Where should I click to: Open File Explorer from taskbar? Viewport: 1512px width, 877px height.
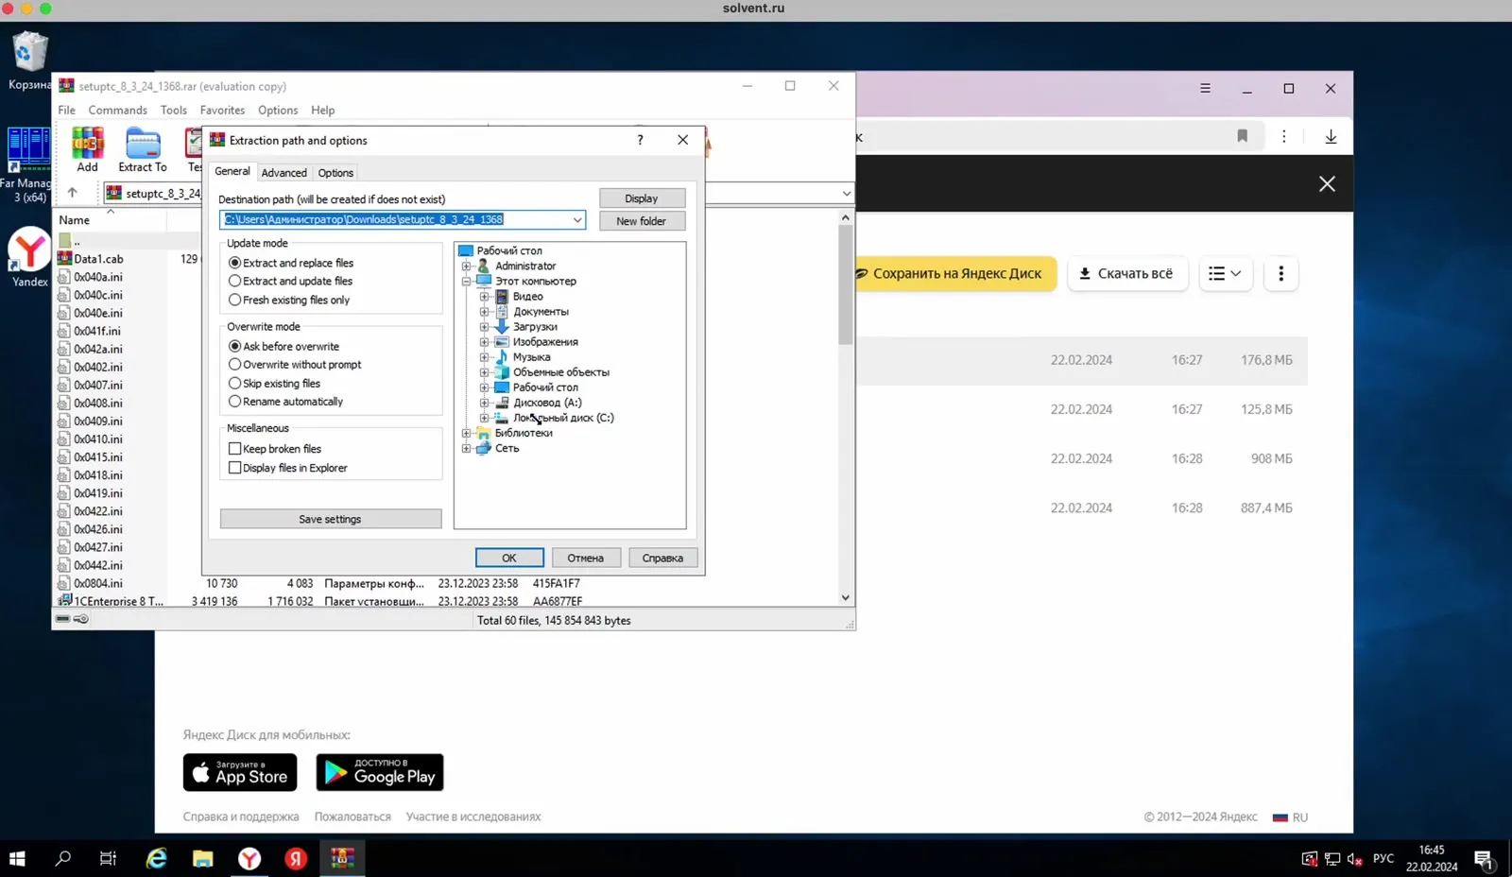202,858
